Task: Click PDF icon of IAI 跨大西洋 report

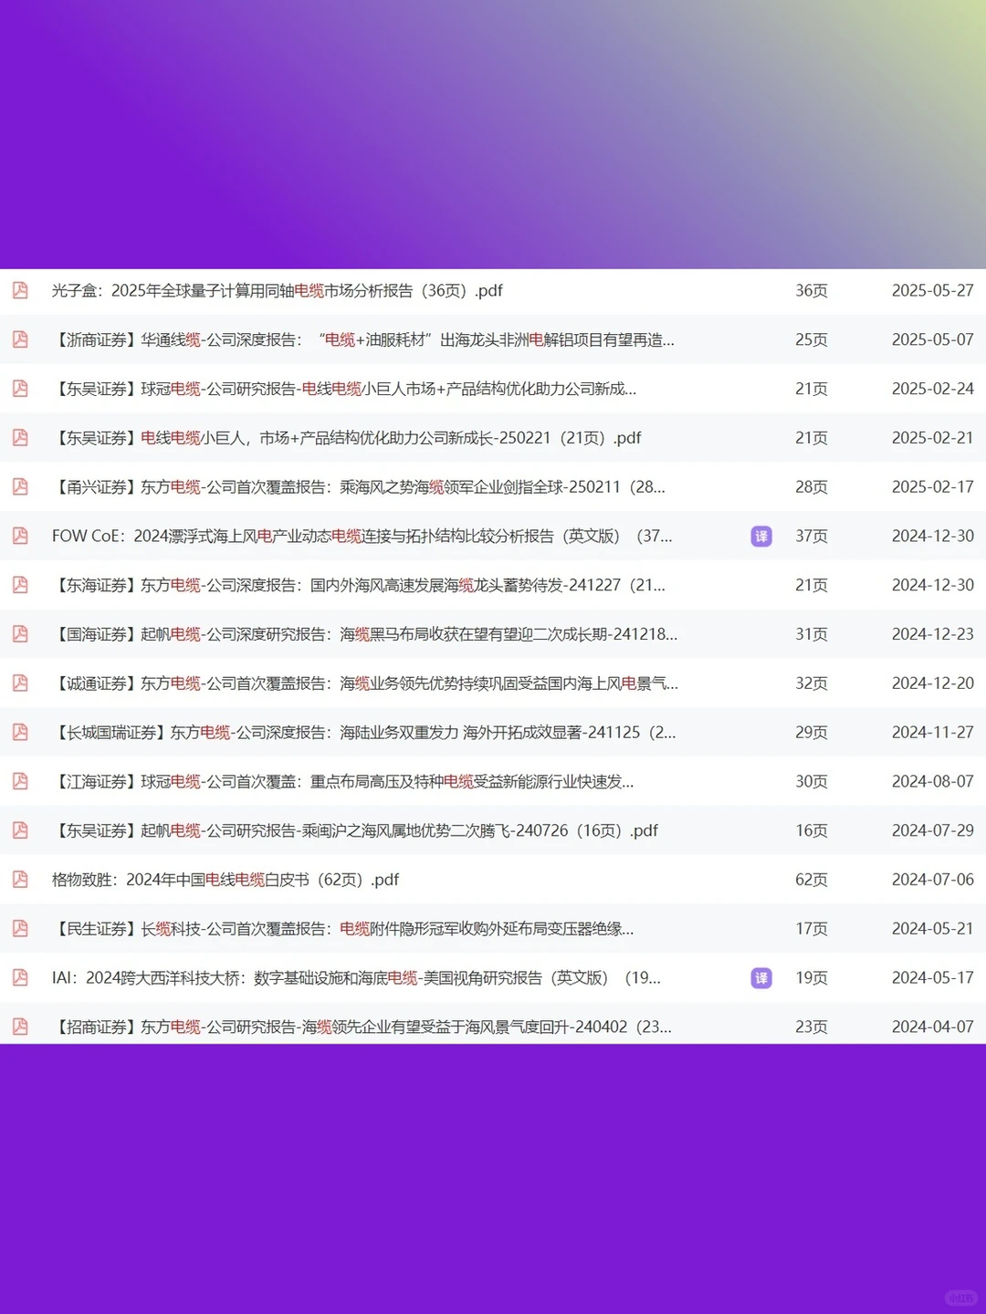Action: click(x=20, y=978)
